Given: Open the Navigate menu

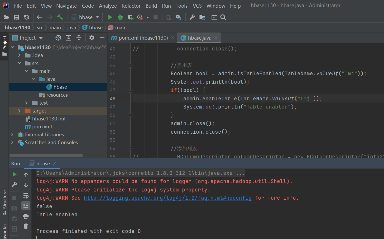Looking at the screenshot, I should coord(66,6).
